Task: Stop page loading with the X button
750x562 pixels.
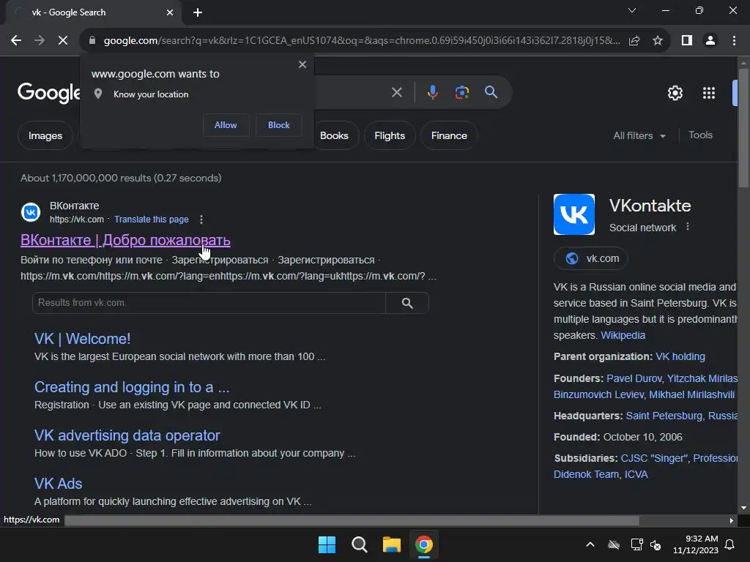Action: point(63,41)
